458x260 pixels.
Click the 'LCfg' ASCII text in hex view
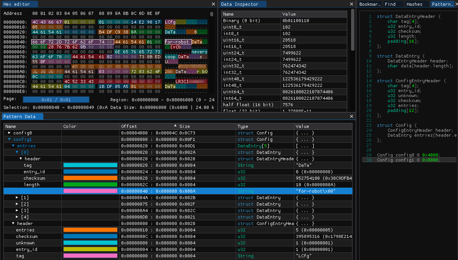point(170,22)
